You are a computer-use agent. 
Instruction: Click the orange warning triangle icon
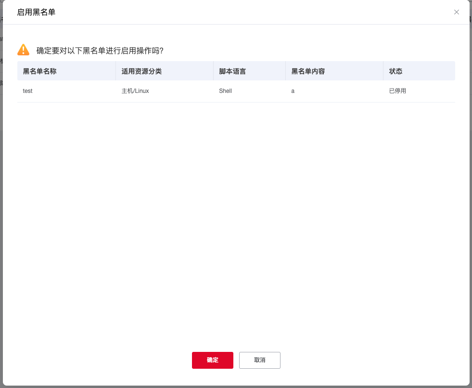(24, 50)
